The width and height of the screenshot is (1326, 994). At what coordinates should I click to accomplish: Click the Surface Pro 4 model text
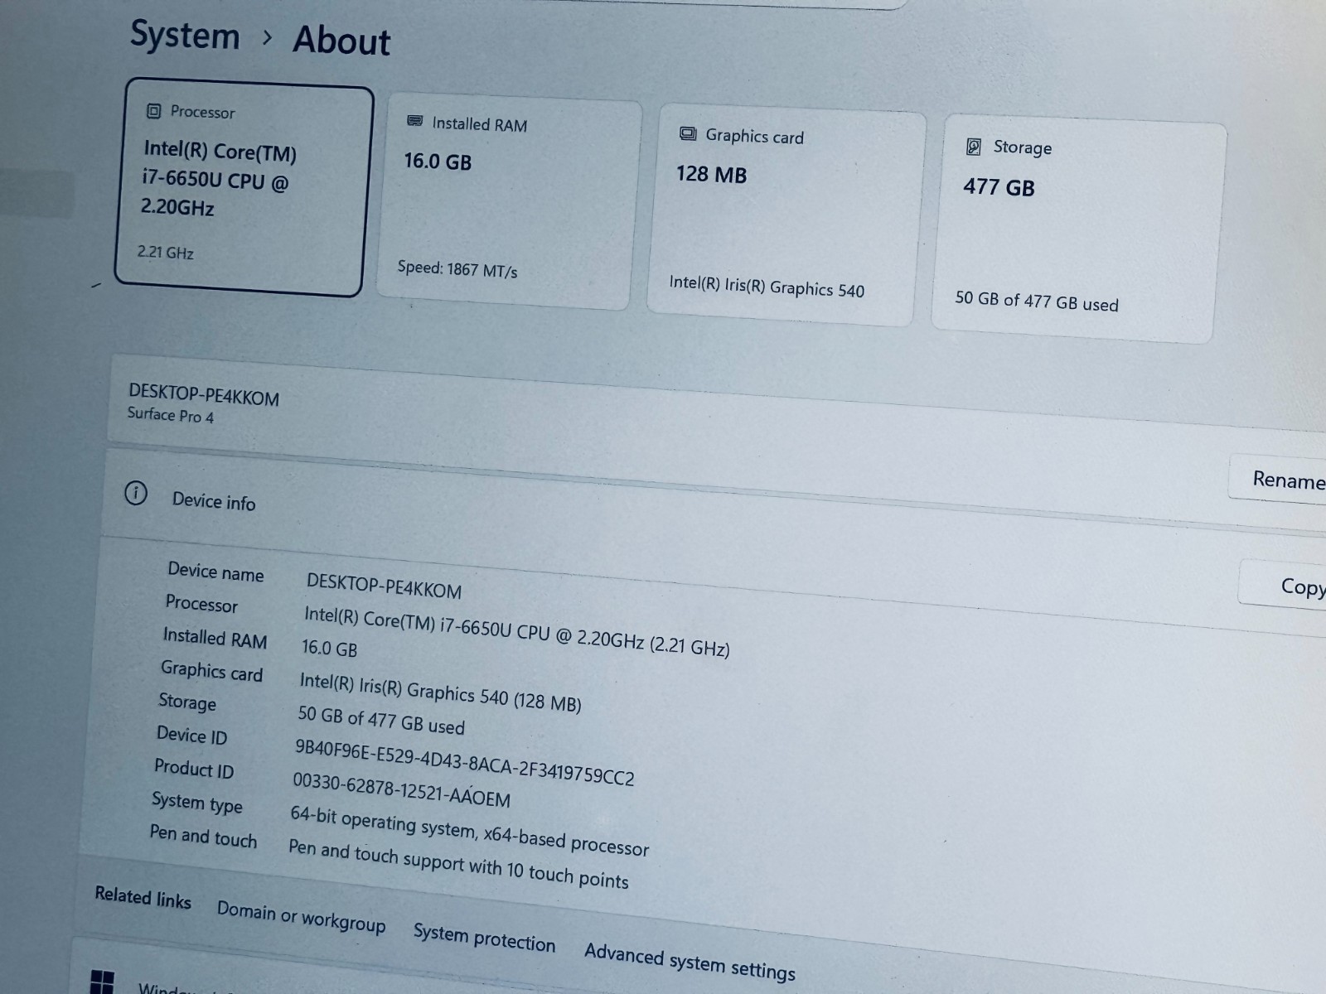[170, 415]
